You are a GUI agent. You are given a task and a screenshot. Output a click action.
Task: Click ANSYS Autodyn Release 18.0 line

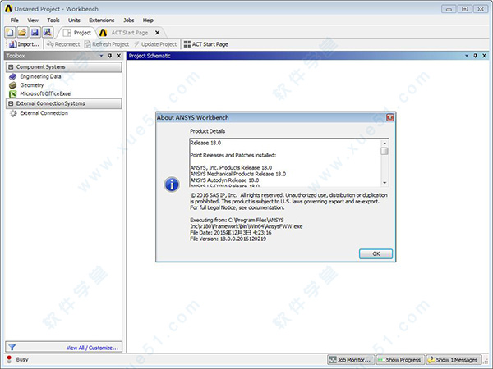click(x=224, y=180)
